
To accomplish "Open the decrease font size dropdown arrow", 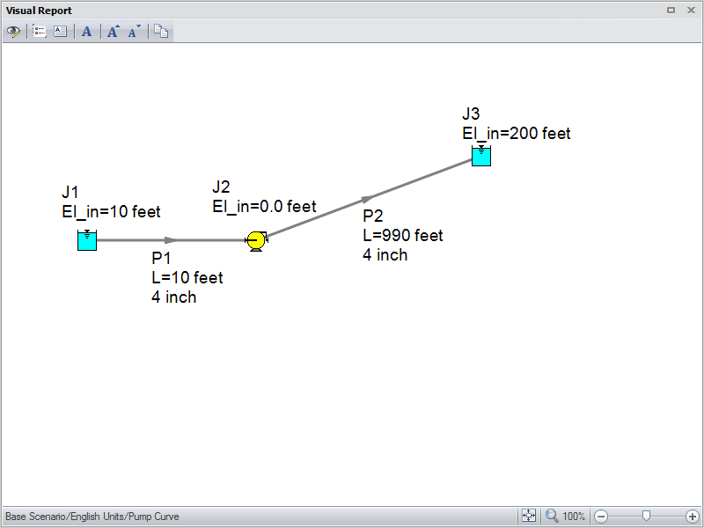I will point(139,27).
